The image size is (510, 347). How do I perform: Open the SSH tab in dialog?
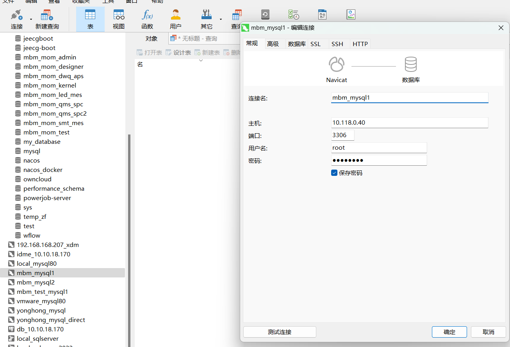point(337,44)
